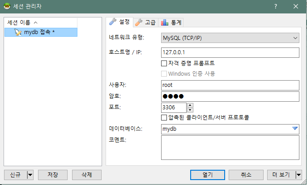Click the 호스트명 / IP input field

point(230,52)
